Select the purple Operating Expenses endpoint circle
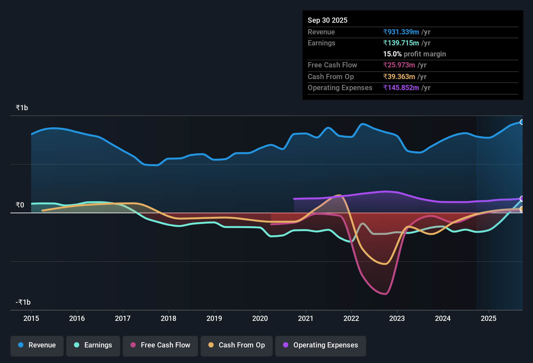The height and width of the screenshot is (363, 533). pos(522,198)
